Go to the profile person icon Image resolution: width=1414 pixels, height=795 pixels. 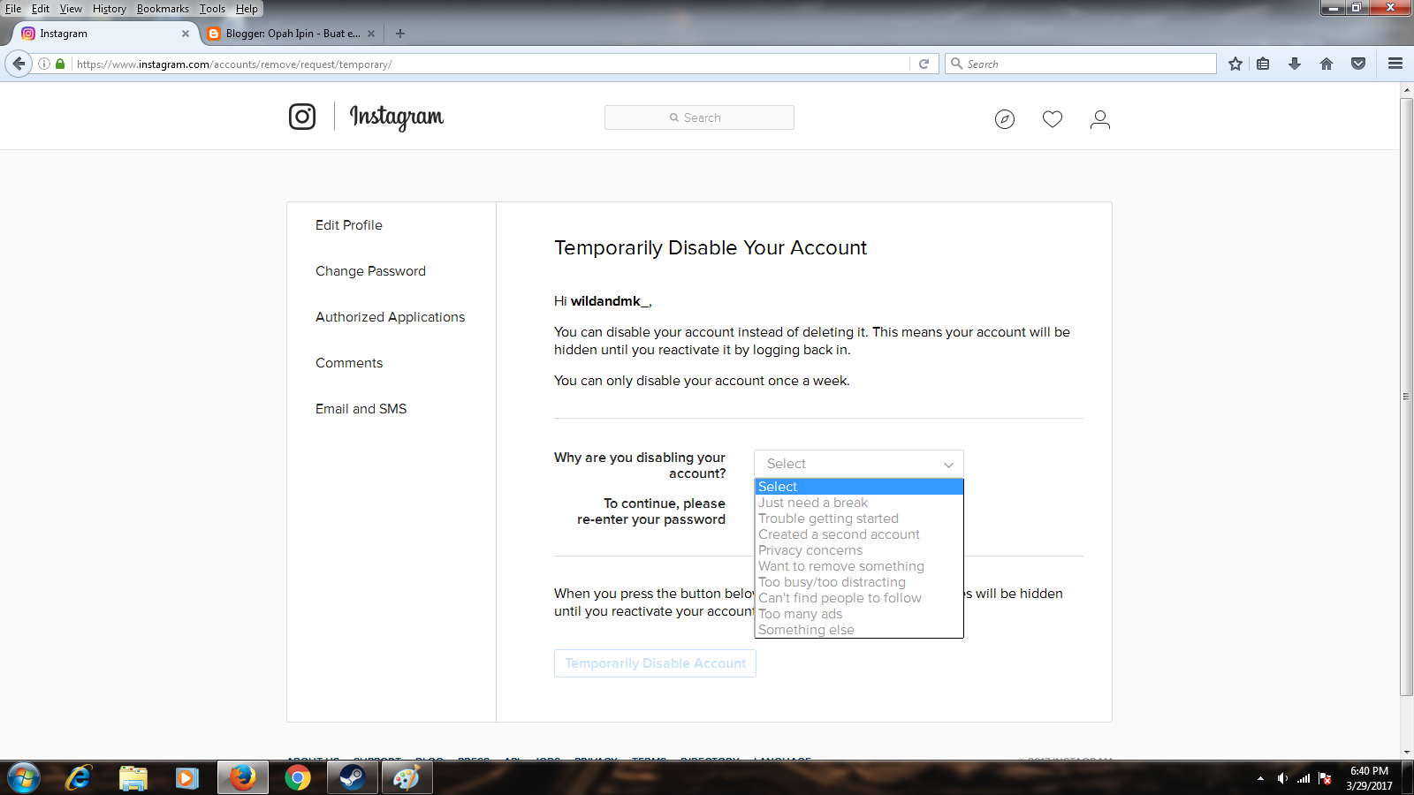point(1100,119)
